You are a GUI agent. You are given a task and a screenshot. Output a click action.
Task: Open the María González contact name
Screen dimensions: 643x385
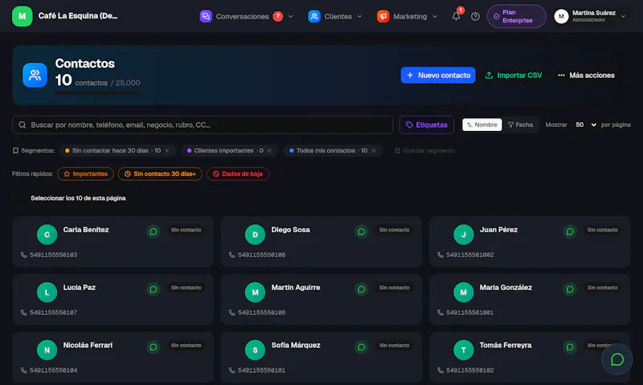pos(506,288)
